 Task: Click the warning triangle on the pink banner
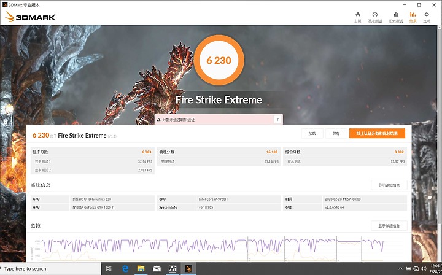[159, 120]
